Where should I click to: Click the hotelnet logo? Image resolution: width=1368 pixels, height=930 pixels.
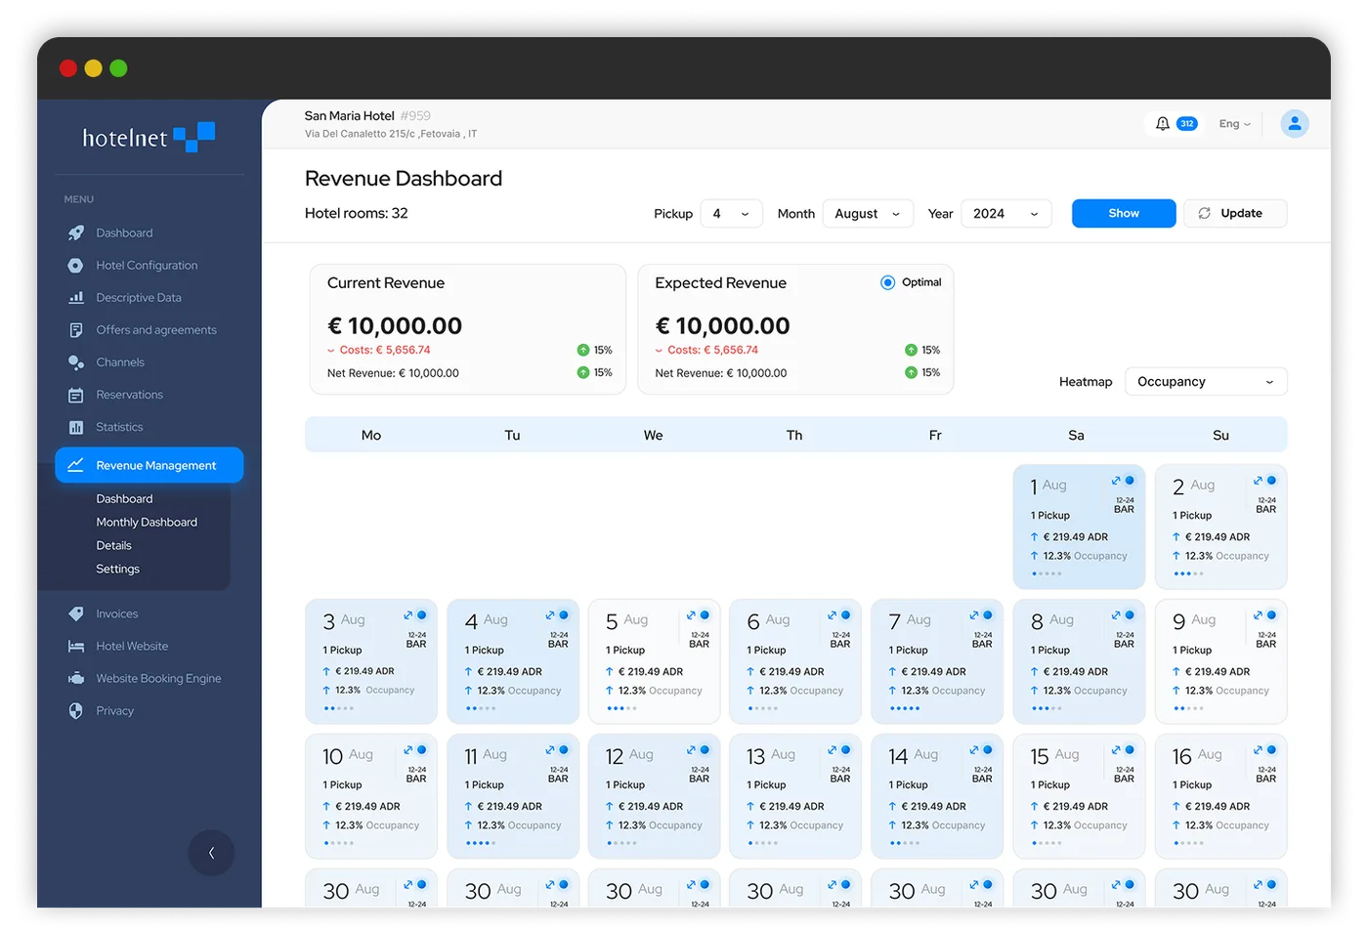[149, 138]
